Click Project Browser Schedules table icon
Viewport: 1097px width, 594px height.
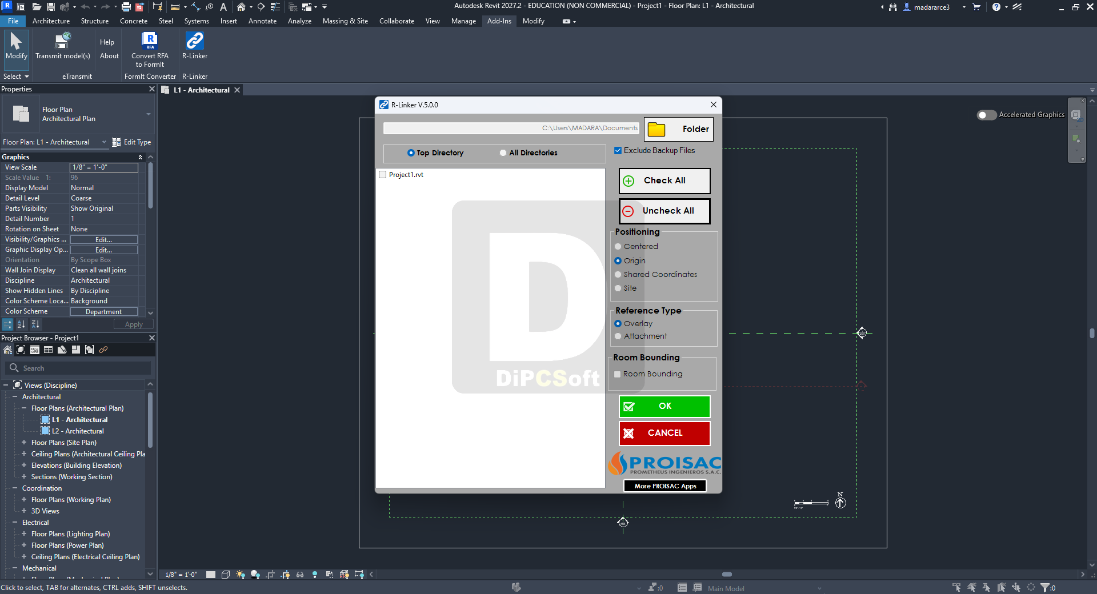(48, 350)
